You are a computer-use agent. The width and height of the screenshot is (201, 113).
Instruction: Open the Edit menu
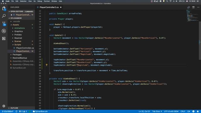(17, 1)
